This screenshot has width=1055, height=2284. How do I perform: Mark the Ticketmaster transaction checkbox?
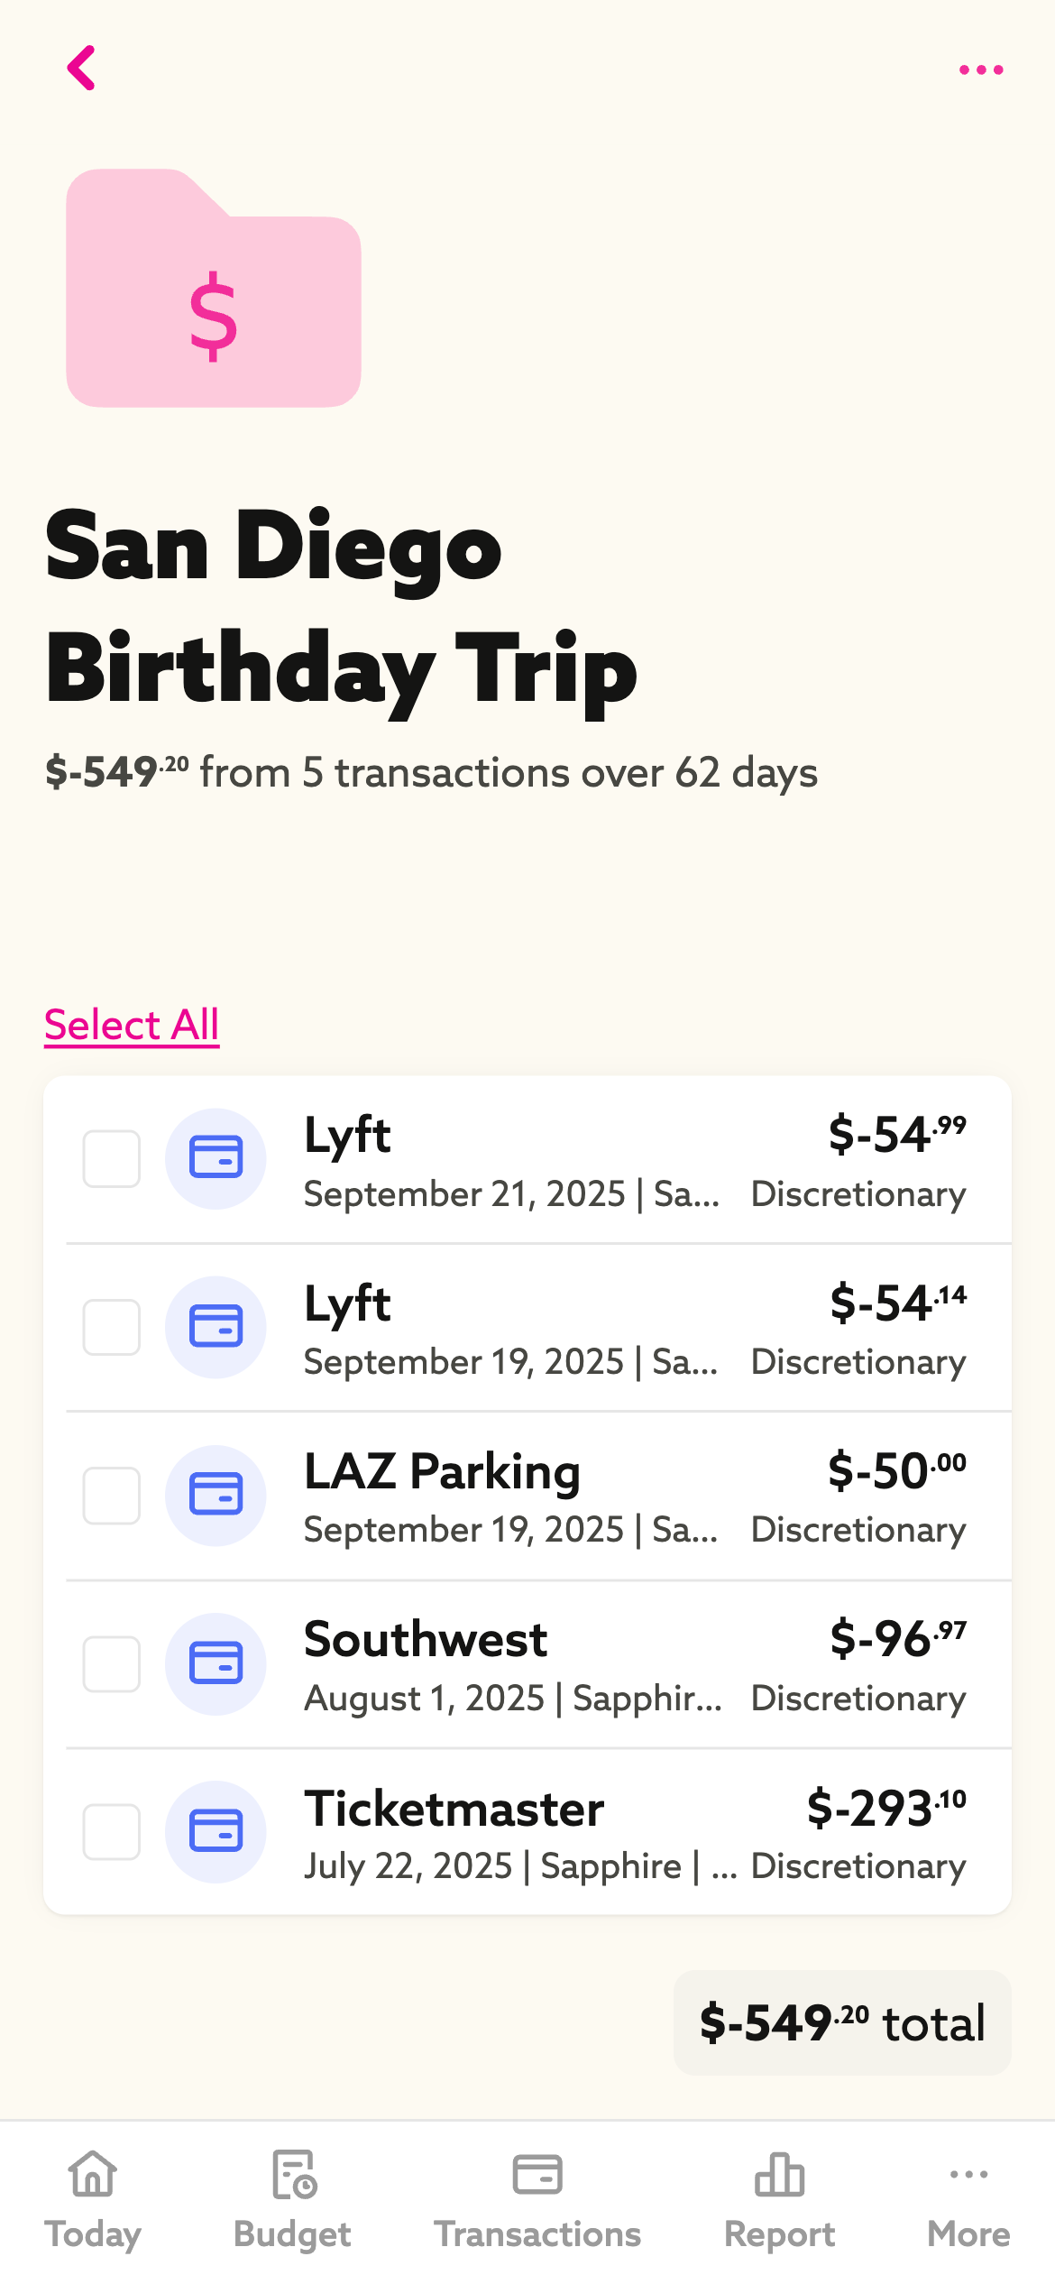(112, 1832)
